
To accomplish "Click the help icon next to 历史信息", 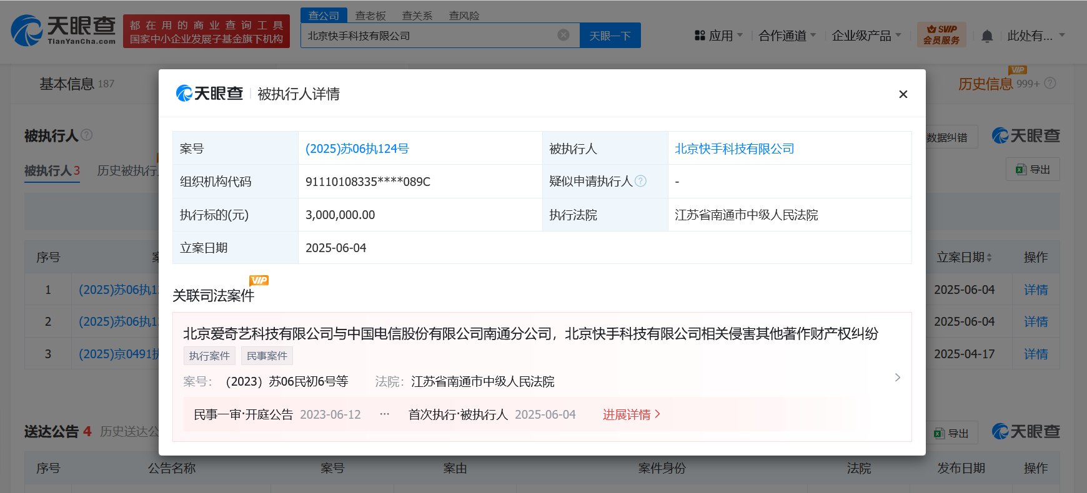I will point(1050,83).
